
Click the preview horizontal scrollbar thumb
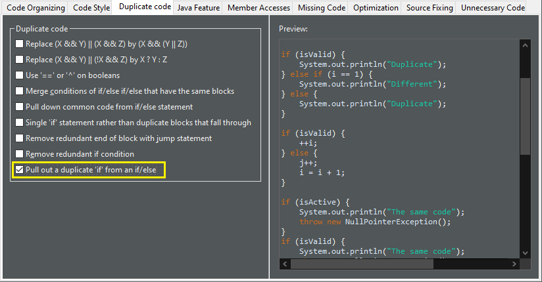tap(362, 264)
